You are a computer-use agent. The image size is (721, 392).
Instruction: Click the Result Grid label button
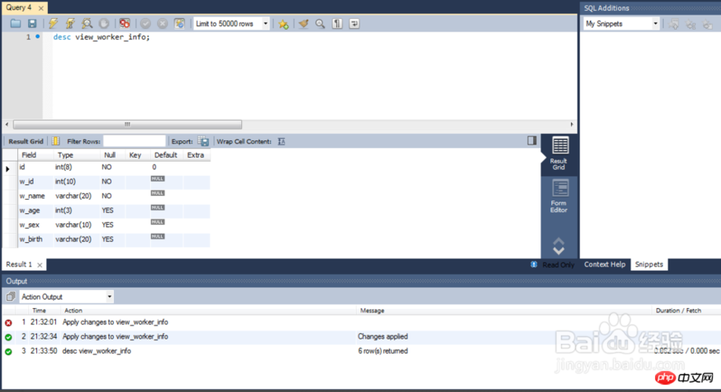pos(26,141)
